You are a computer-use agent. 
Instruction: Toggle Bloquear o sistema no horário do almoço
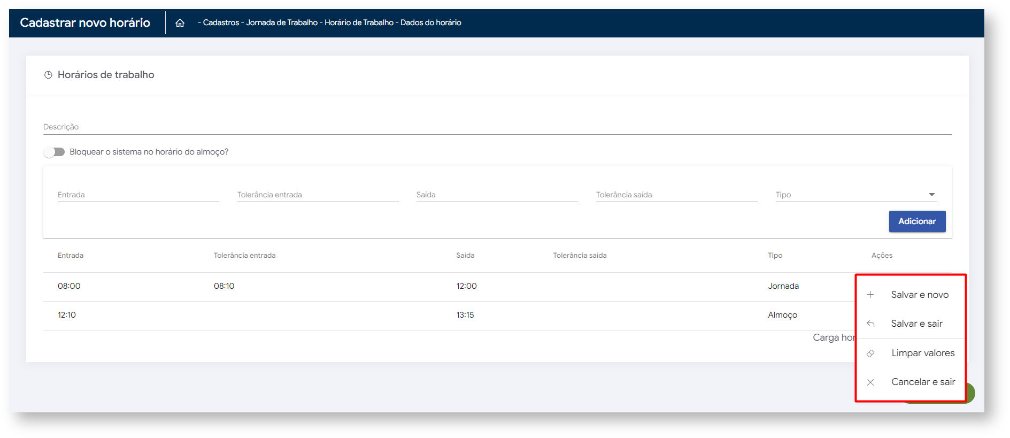[x=54, y=152]
